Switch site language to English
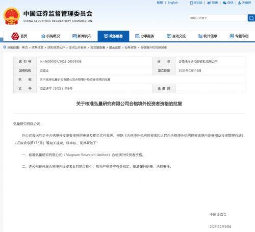This screenshot has width=255, height=232. (x=173, y=3)
